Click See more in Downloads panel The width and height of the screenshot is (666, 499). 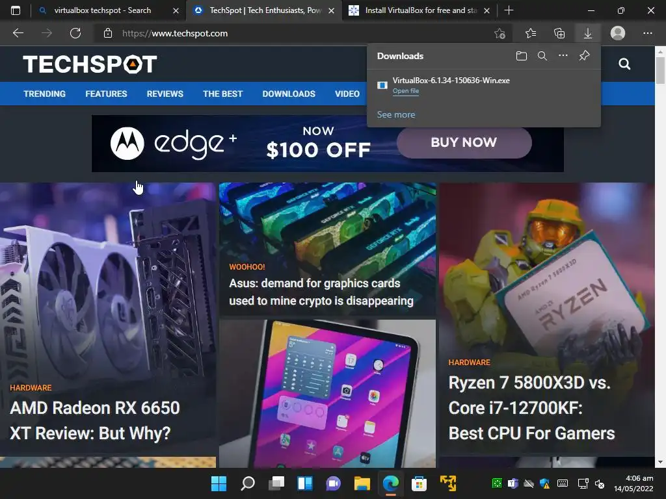[396, 114]
